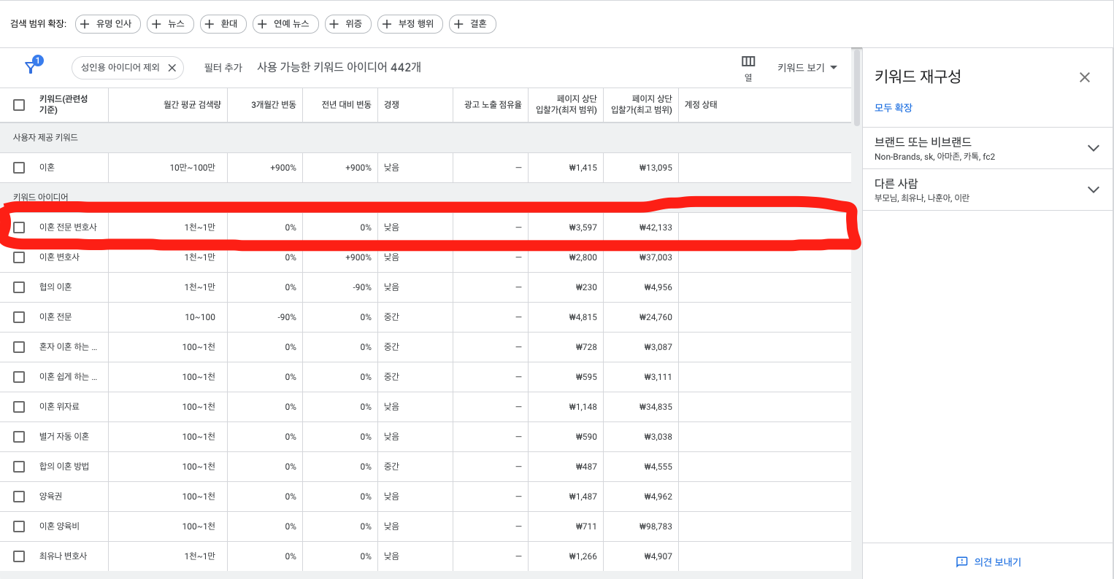This screenshot has width=1114, height=579.
Task: Check the 양육권 checkbox
Action: click(19, 497)
